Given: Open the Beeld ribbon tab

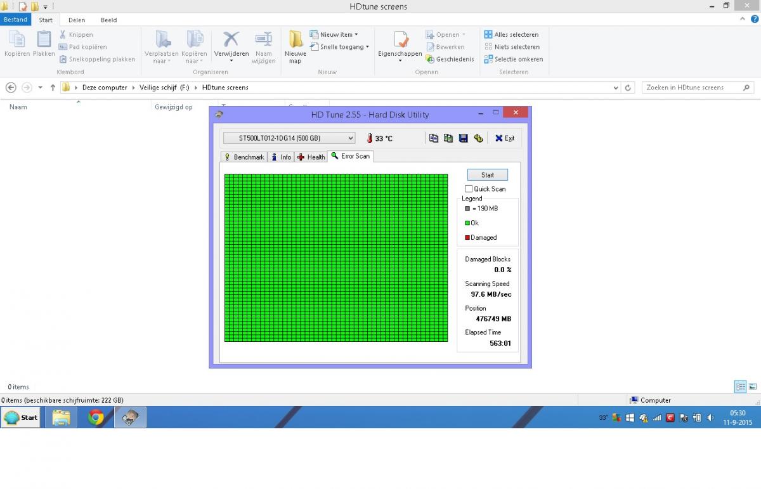Looking at the screenshot, I should click(109, 20).
